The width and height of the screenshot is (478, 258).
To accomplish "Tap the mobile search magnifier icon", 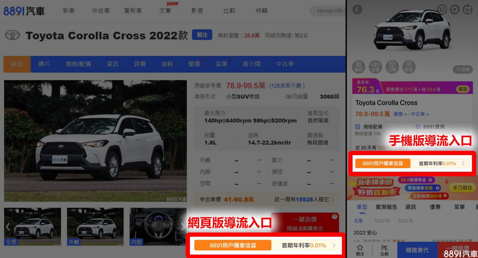I will [x=455, y=10].
